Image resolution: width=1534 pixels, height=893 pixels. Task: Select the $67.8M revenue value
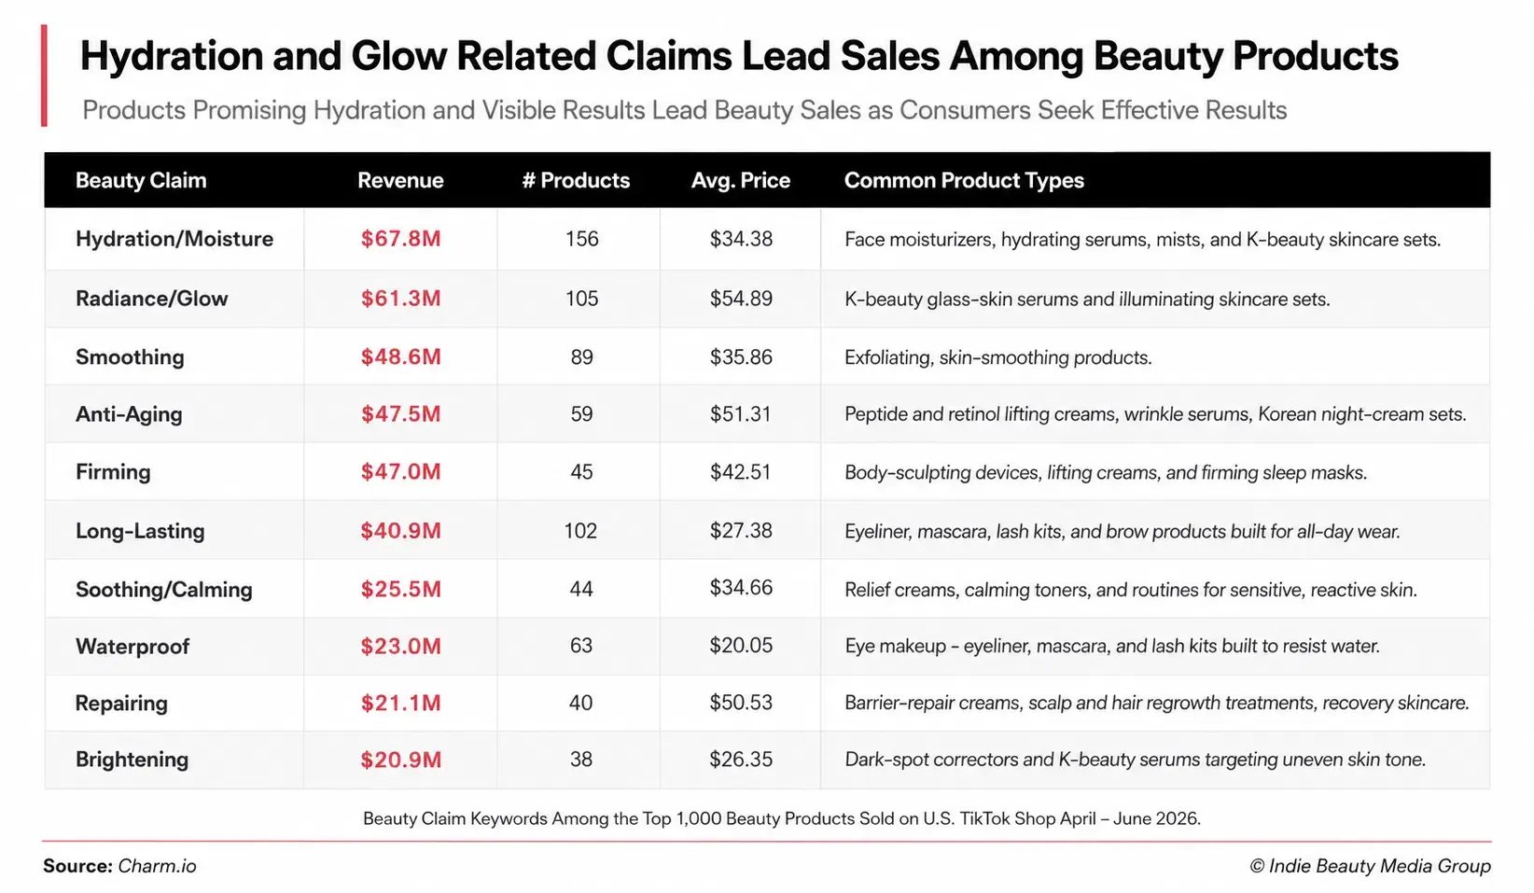[400, 239]
